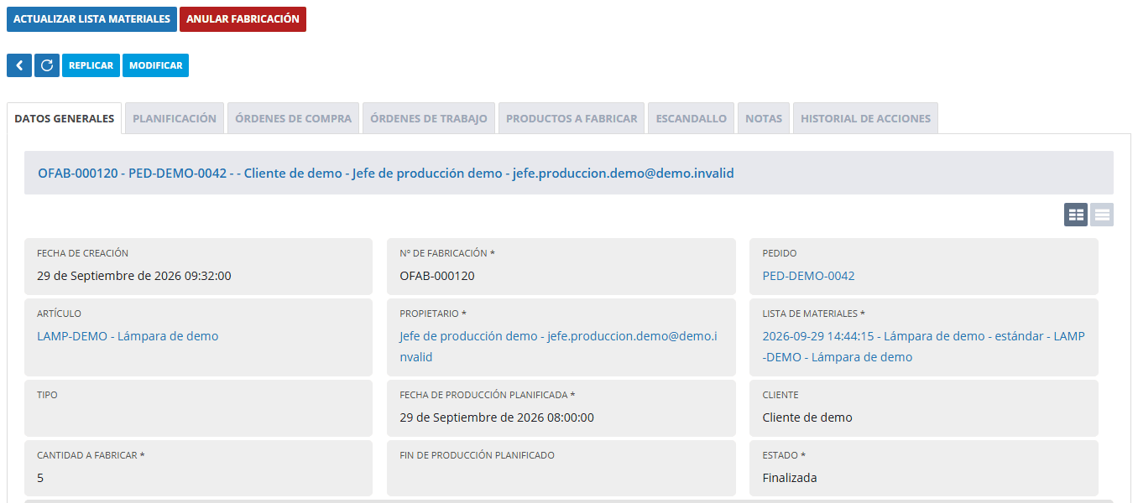Click the Fin de Producción Planificado field
This screenshot has height=503, width=1138.
coord(561,469)
